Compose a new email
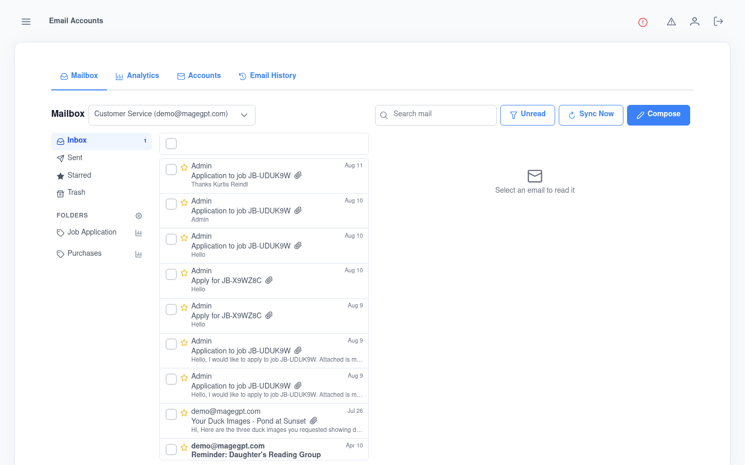The height and width of the screenshot is (465, 745). tap(659, 115)
